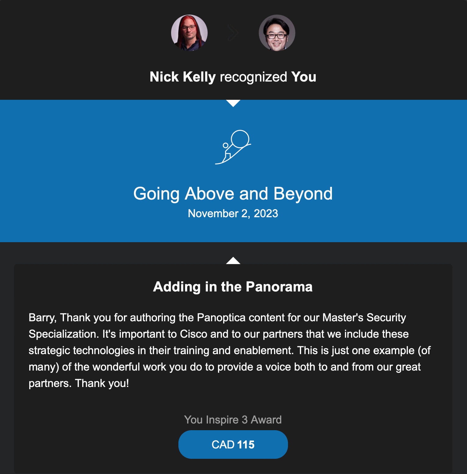
Task: Click Nick Kelly's sender profile photo
Action: [189, 33]
